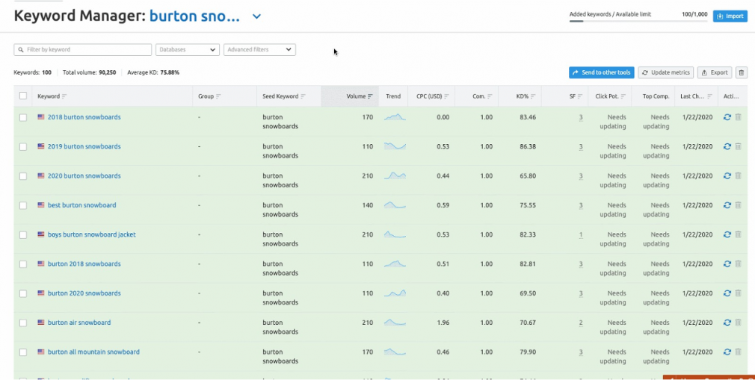755x380 pixels.
Task: Click the Filter by keyword input field
Action: pos(83,49)
